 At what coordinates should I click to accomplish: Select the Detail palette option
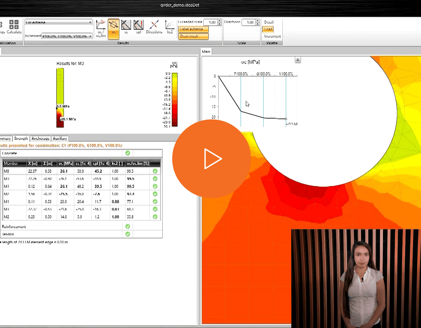269,22
